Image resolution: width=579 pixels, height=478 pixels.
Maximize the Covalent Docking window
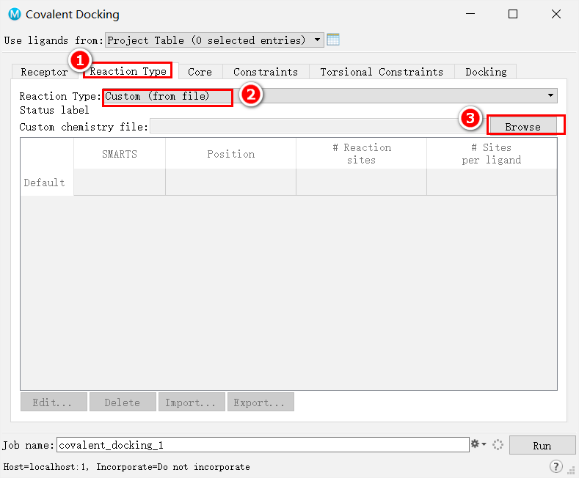[513, 14]
